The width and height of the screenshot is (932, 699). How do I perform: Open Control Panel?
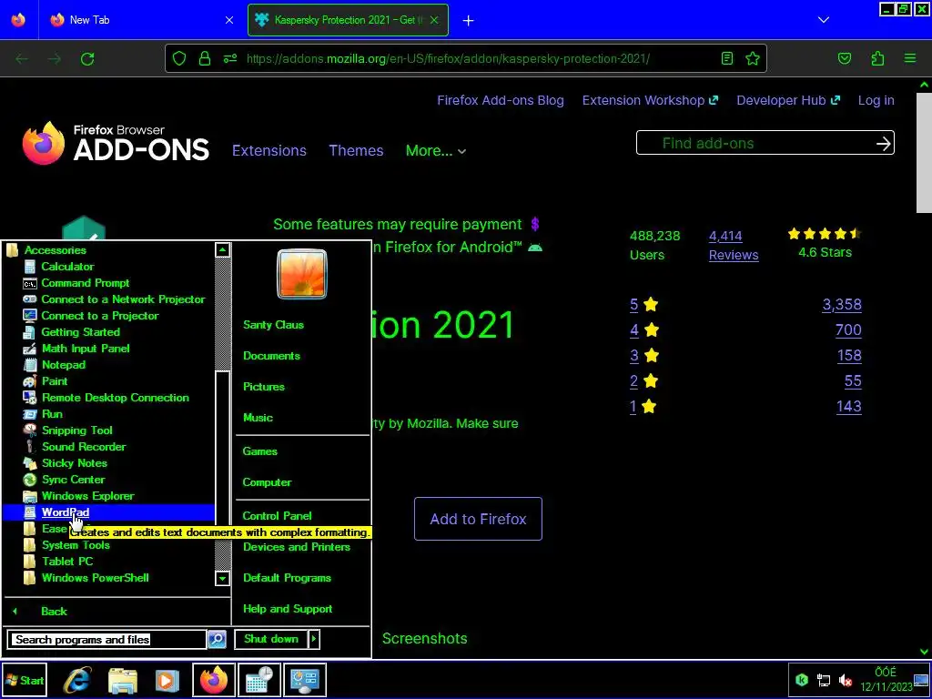[x=277, y=515]
